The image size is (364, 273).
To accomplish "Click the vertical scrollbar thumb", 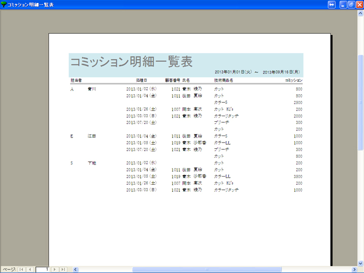I will [360, 103].
